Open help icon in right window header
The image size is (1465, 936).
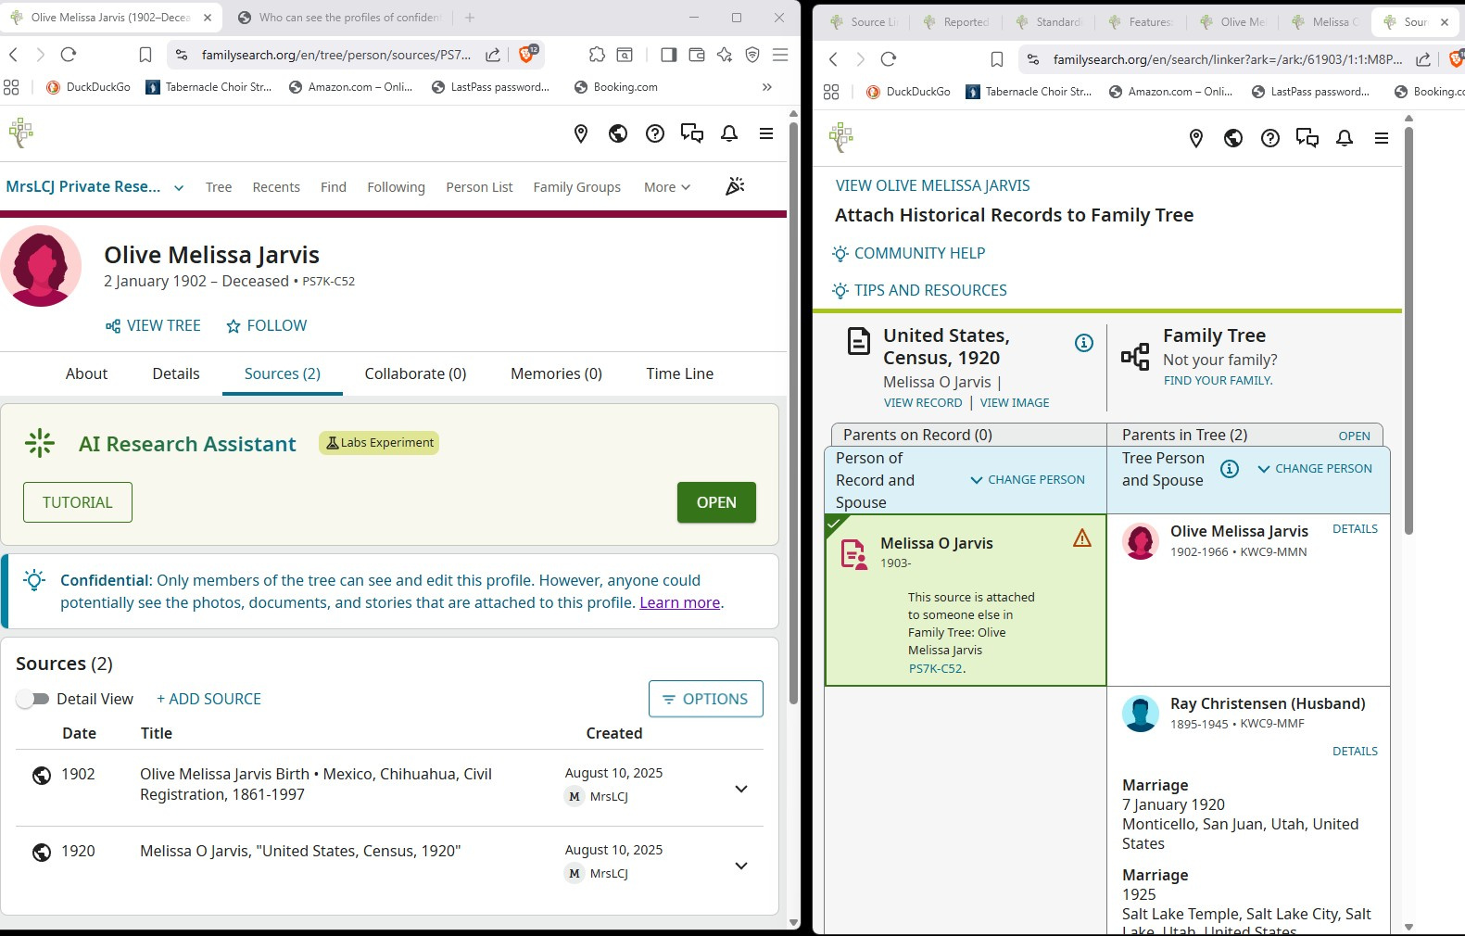click(1270, 138)
